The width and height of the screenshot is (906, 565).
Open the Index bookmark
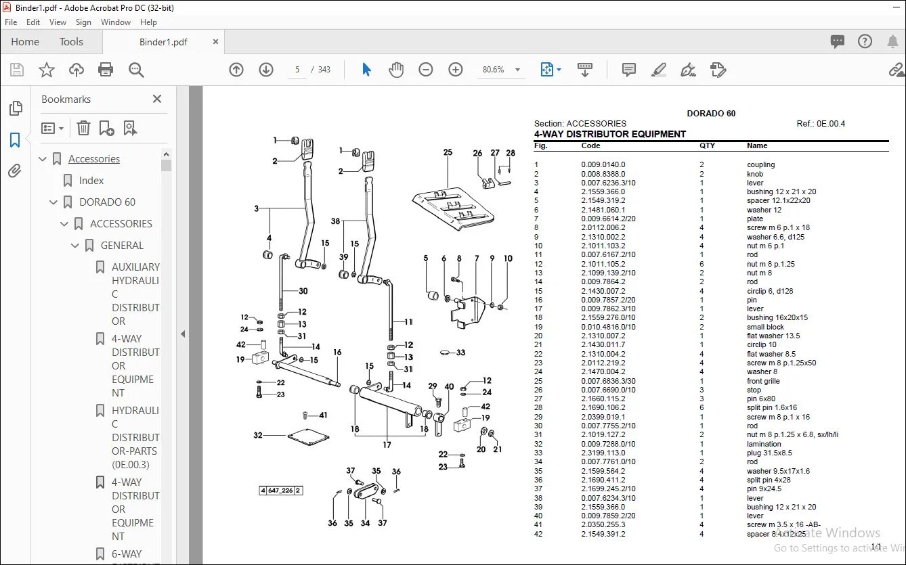coord(91,181)
